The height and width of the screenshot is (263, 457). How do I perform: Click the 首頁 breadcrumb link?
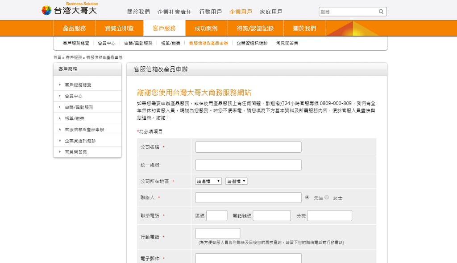(x=58, y=57)
